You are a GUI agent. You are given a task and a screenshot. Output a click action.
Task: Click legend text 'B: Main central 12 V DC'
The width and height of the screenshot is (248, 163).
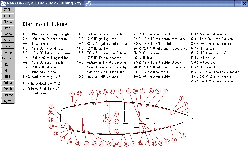click(x=41, y=89)
